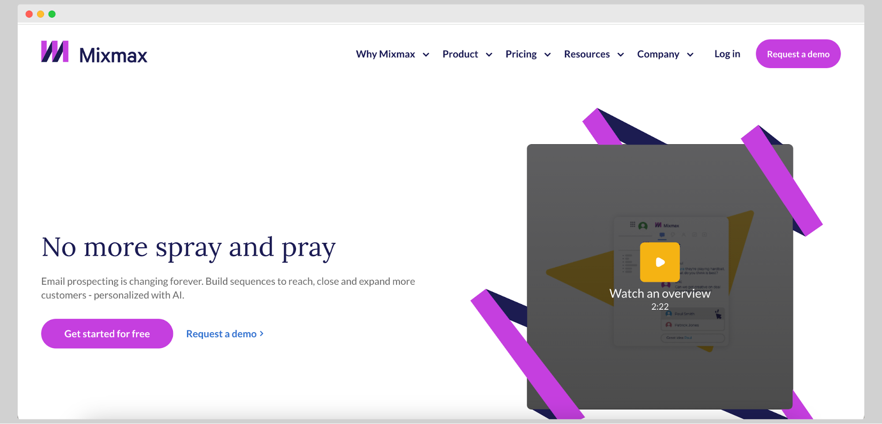This screenshot has height=424, width=882.
Task: Click the Mixmax logo in the header
Action: point(94,53)
